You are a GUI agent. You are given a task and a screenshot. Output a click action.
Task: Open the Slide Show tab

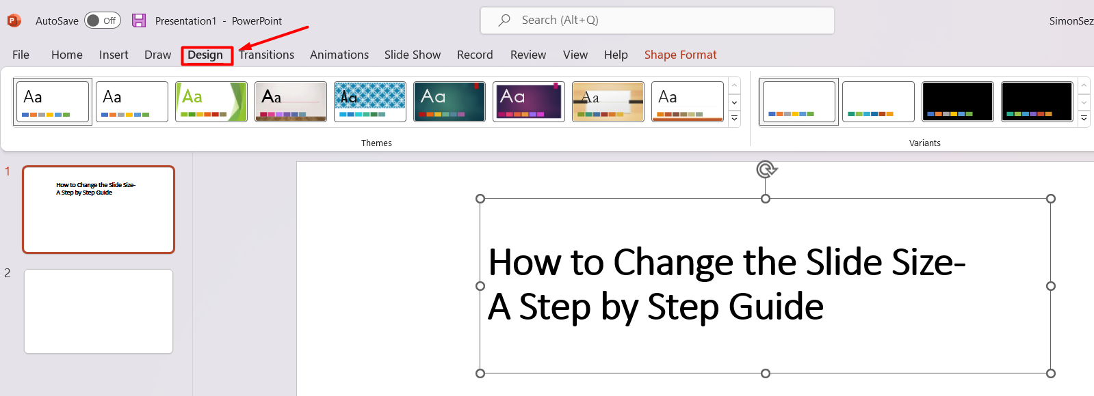point(412,55)
